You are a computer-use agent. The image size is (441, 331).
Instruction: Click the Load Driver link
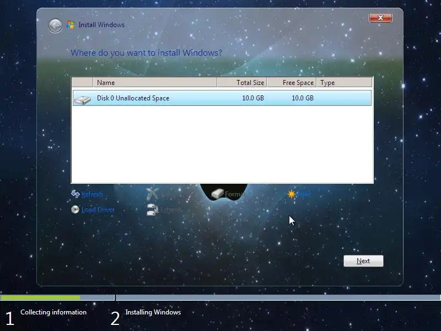point(98,210)
